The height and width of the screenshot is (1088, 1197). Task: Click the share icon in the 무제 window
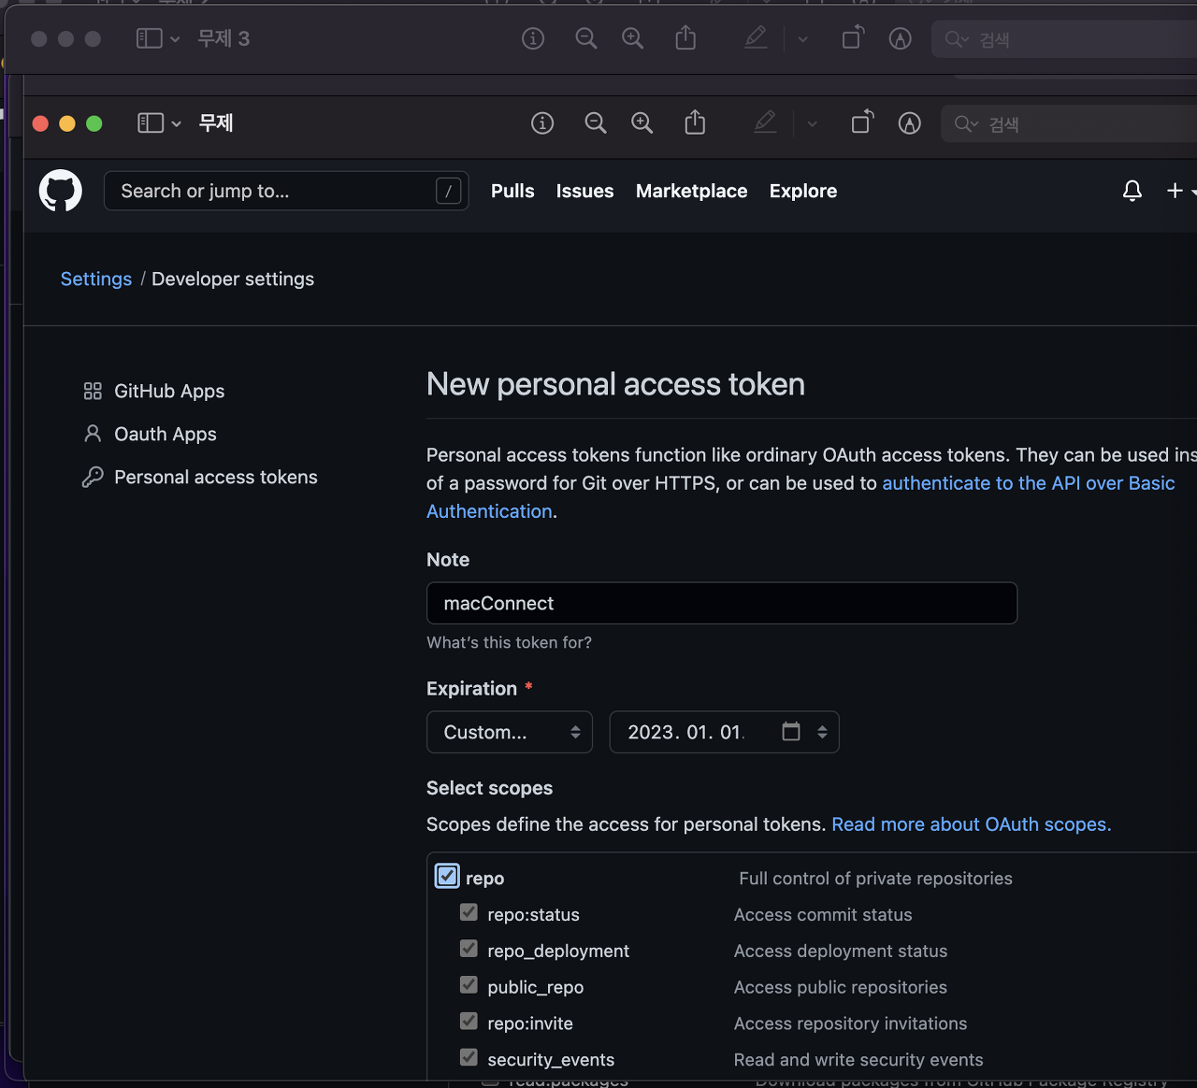[695, 122]
